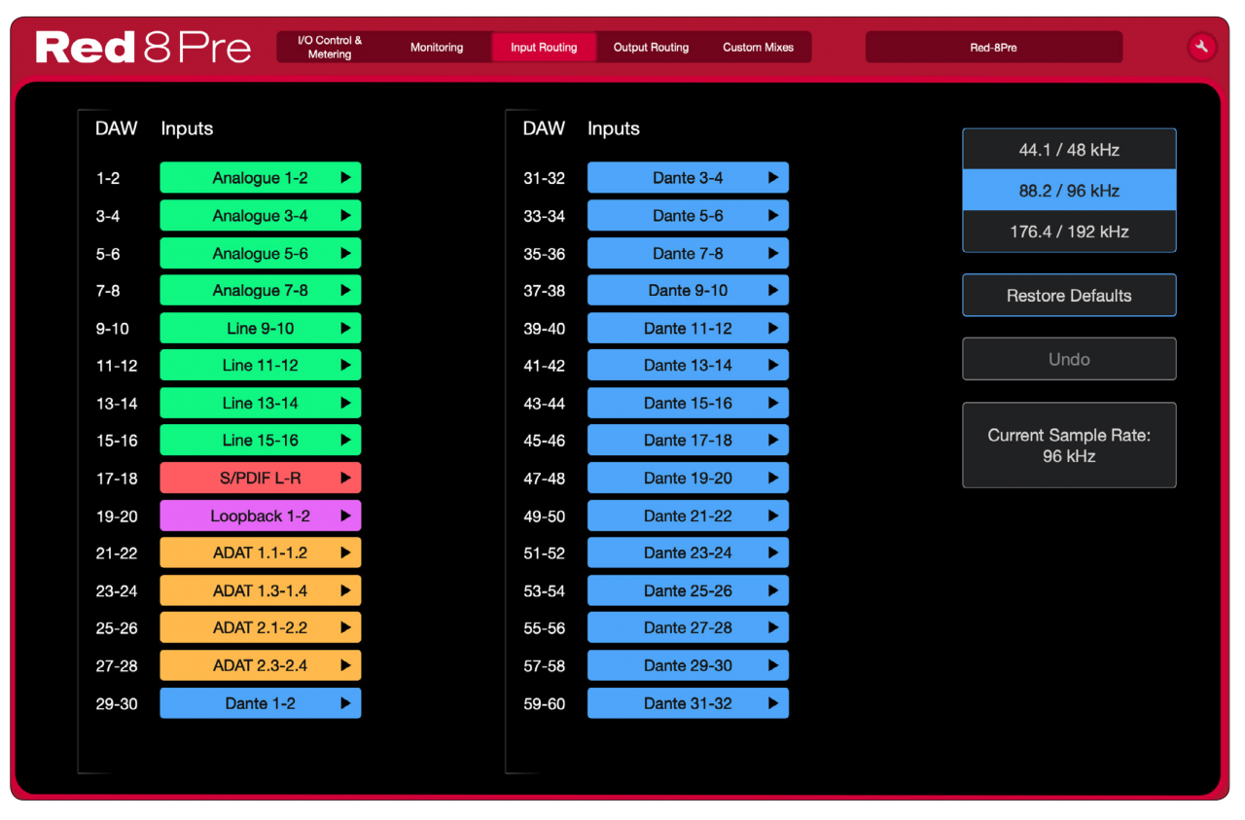Open ADAT 1.1-1.2 input dropdown

pyautogui.click(x=261, y=553)
